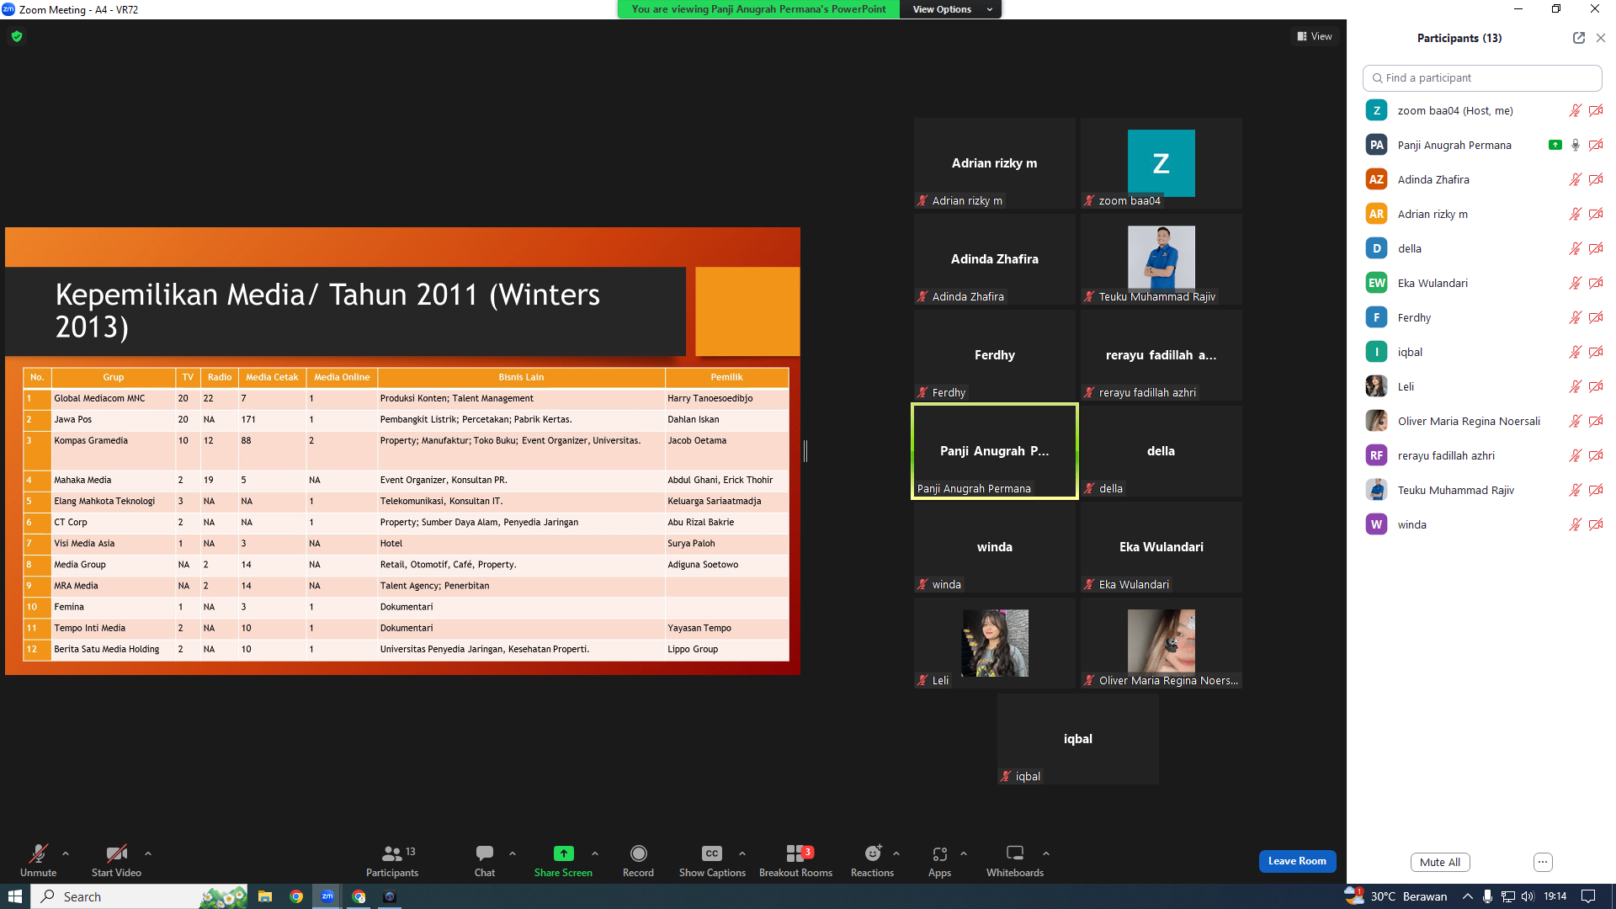Expand reactions options arrow beside Reactions

[896, 853]
